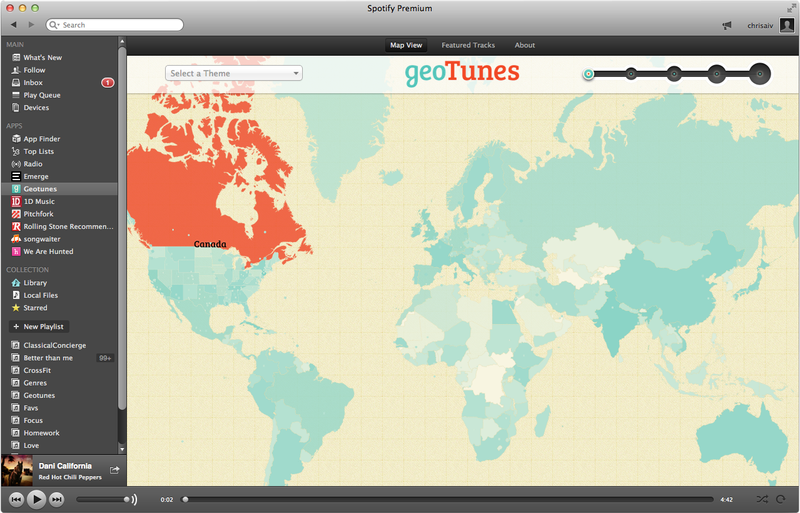Viewport: 800px width, 513px height.
Task: Go forward with the right arrow
Action: point(31,25)
